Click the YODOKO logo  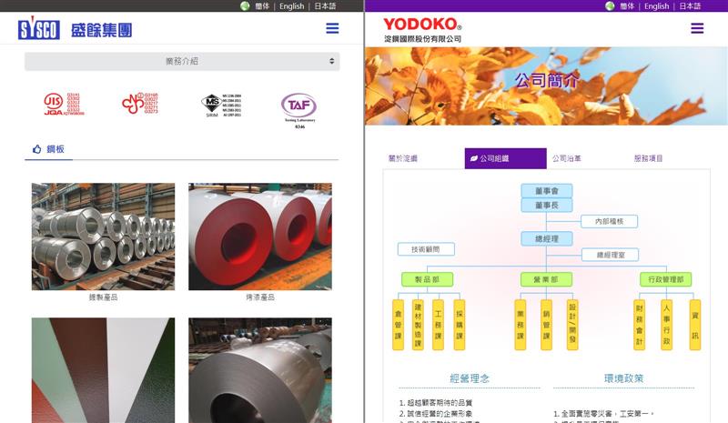pos(422,24)
